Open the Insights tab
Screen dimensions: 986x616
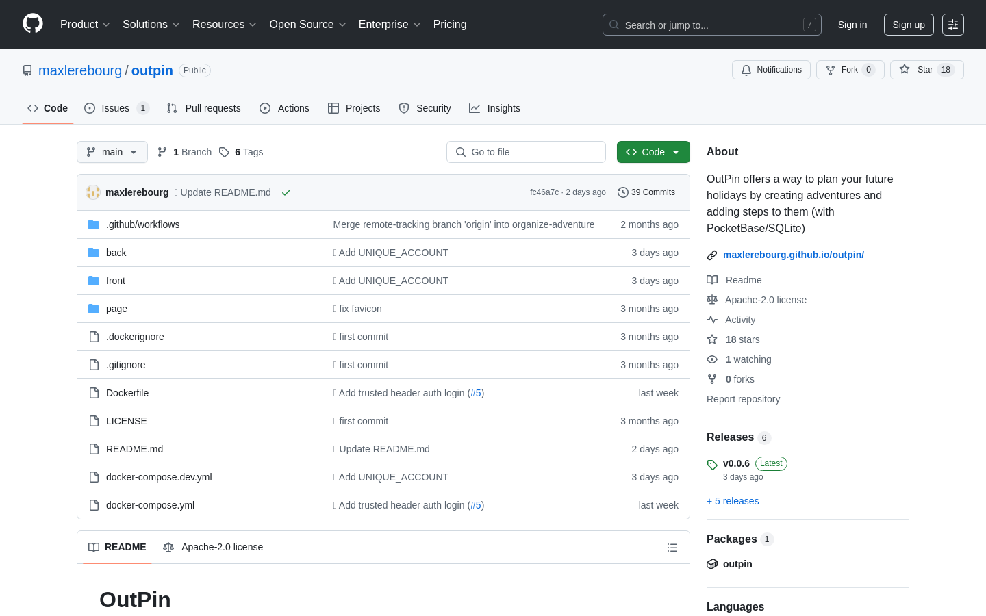click(x=494, y=108)
